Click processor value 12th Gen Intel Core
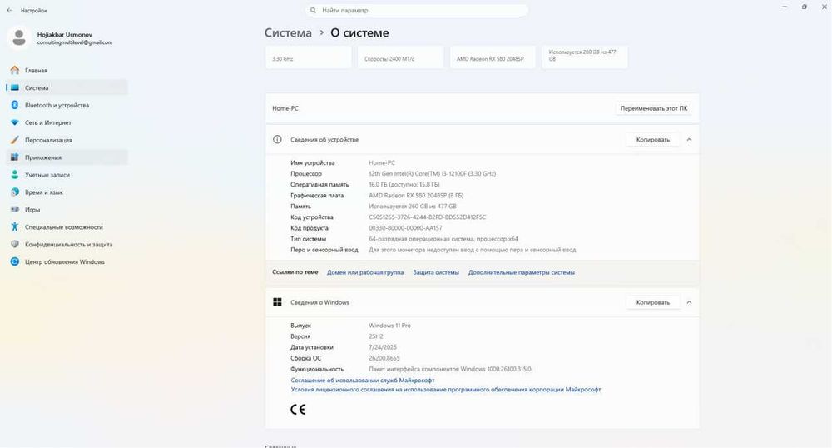 click(432, 173)
